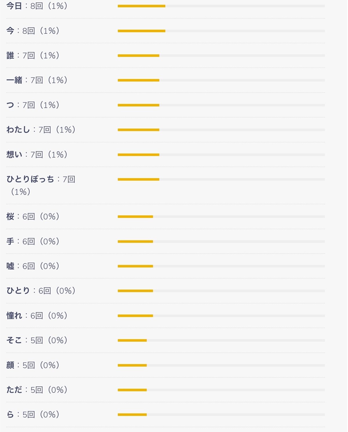This screenshot has height=432, width=348.
Task: Click the 憧れ word label
Action: (14, 316)
